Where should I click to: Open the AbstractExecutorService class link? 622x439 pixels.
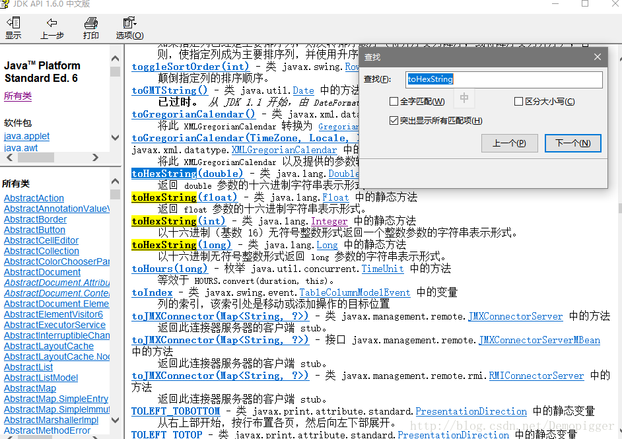55,325
